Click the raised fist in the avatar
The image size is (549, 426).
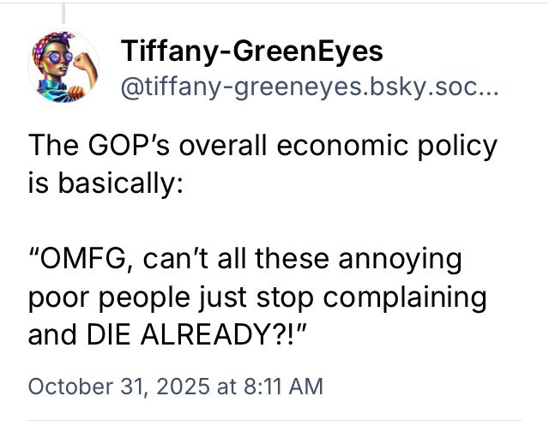coord(81,62)
